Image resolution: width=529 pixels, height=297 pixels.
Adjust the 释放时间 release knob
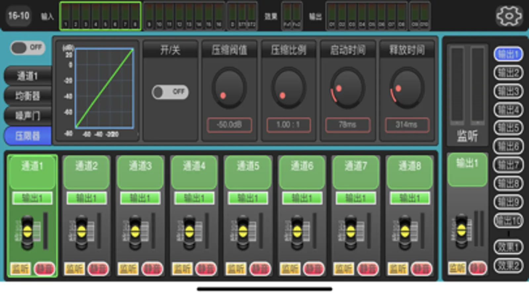click(407, 88)
